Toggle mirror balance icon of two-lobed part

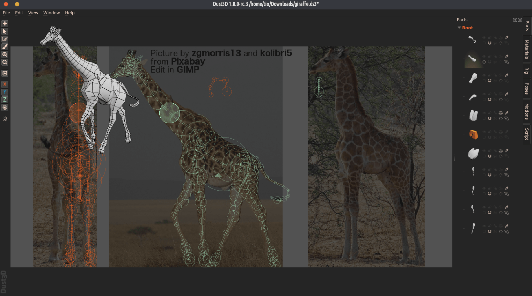[x=501, y=113]
